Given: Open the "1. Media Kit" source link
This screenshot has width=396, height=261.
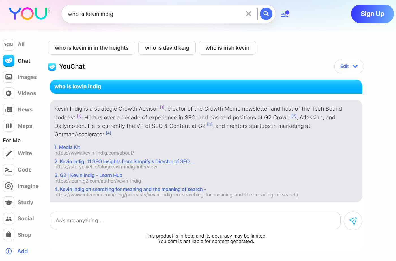Looking at the screenshot, I should [x=67, y=147].
